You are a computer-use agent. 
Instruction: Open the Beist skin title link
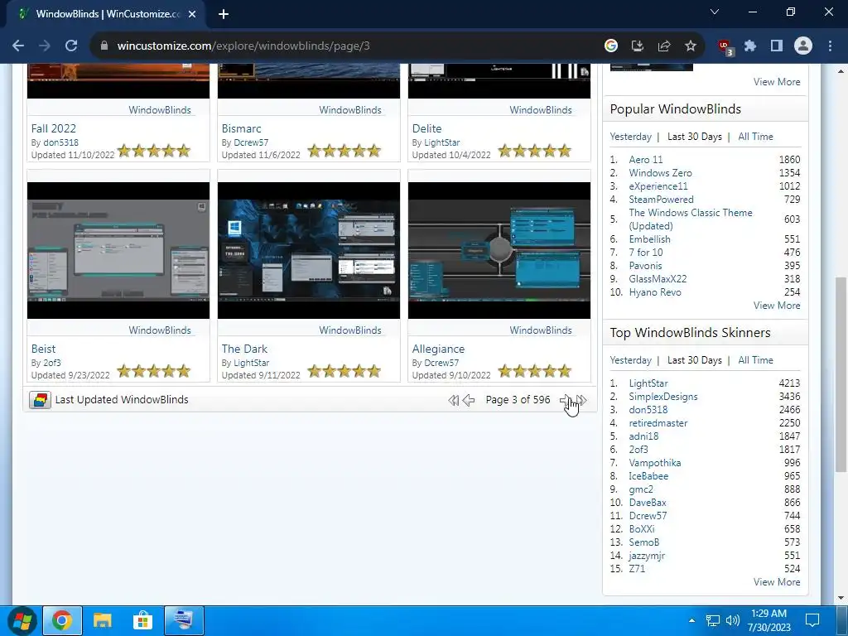tap(43, 349)
